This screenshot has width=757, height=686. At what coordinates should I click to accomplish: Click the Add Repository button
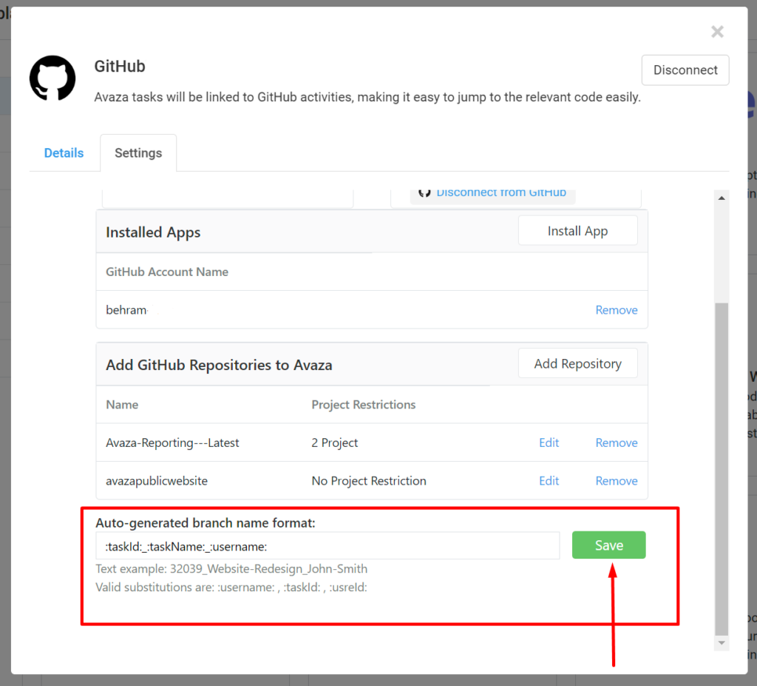click(577, 363)
